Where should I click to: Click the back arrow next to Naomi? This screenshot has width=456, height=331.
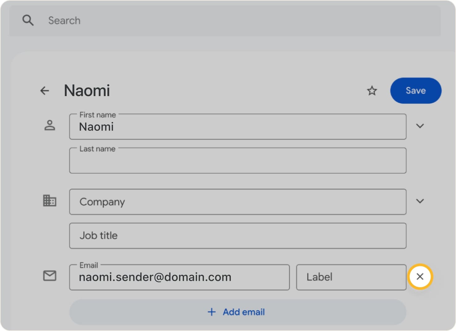pyautogui.click(x=44, y=90)
